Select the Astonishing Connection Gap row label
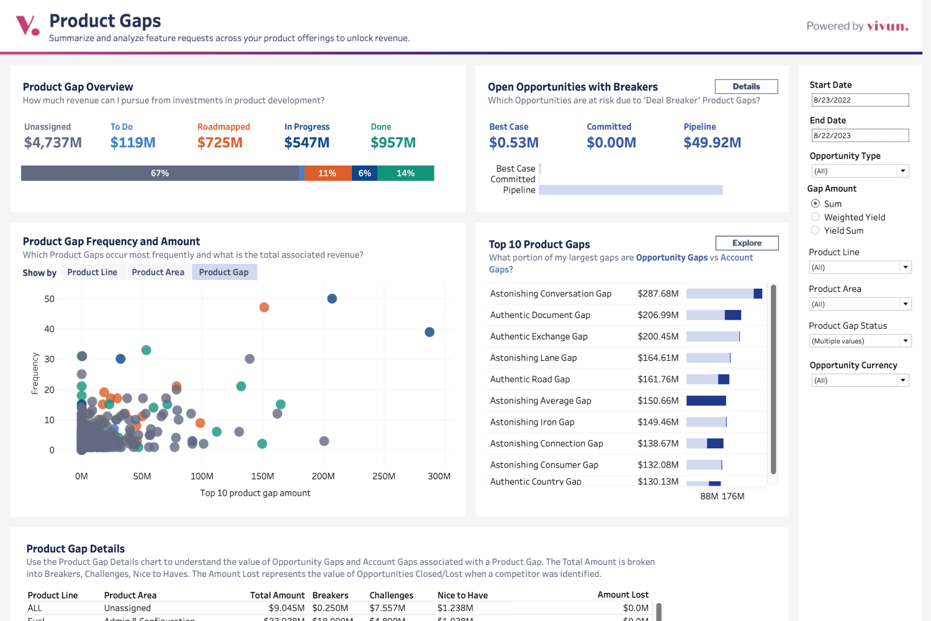 [x=547, y=443]
